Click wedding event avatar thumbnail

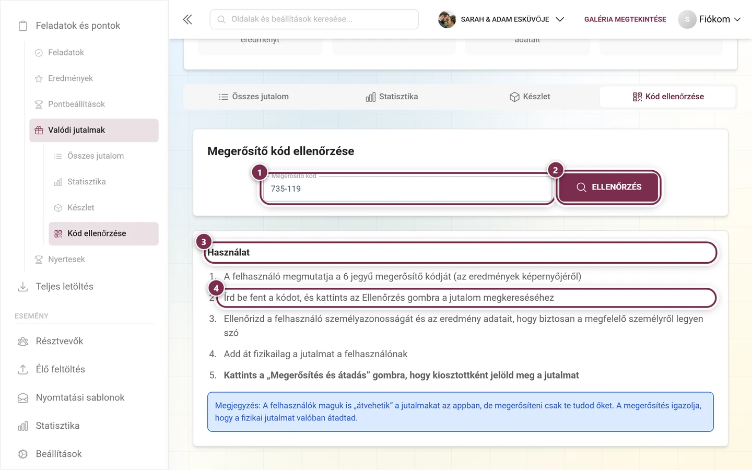(x=447, y=19)
